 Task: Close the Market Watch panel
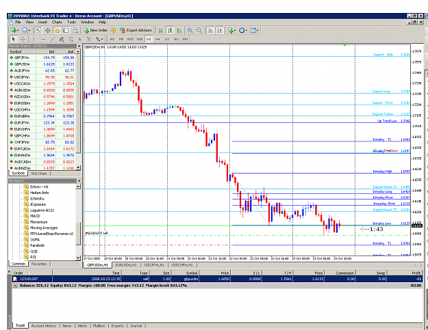click(79, 46)
